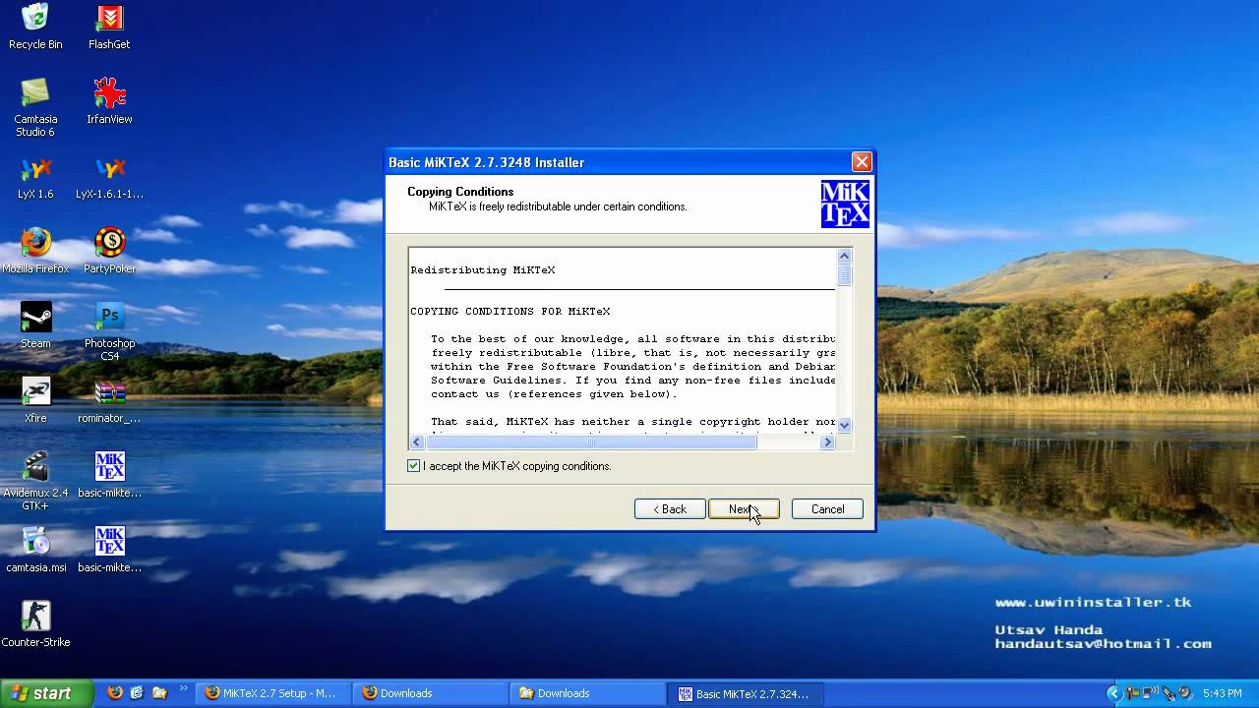This screenshot has width=1259, height=708.
Task: Select the lower basic-mikte... installer icon
Action: (x=109, y=550)
